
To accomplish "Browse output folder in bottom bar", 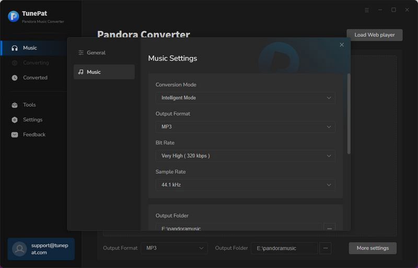I will click(x=326, y=248).
